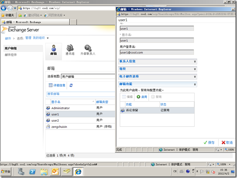
Task: Select 用户和组 in the left navigation
Action: pyautogui.click(x=11, y=48)
